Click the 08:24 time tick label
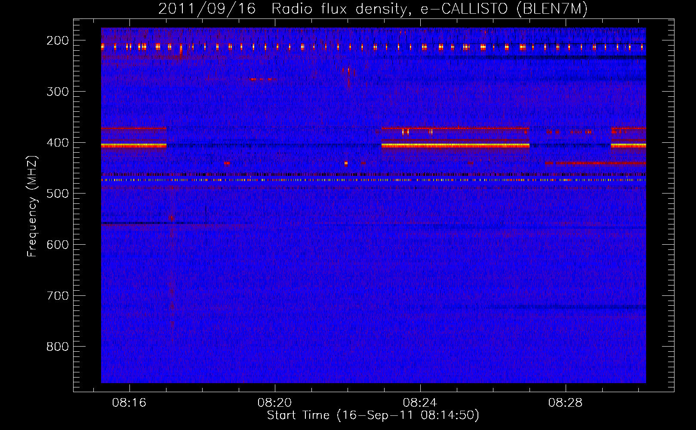 tap(420, 403)
